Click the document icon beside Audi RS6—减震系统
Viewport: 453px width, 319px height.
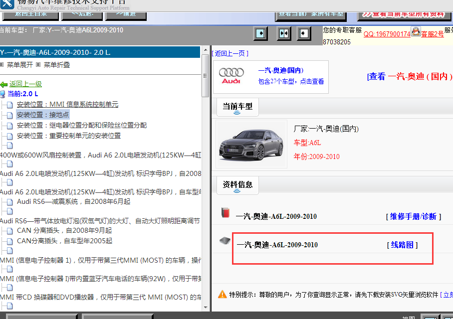pyautogui.click(x=10, y=202)
